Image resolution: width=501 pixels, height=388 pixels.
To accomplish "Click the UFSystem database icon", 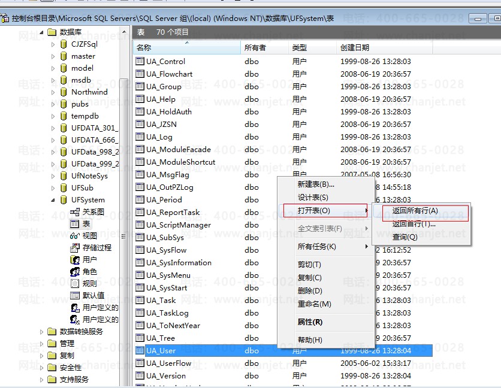I will 64,200.
